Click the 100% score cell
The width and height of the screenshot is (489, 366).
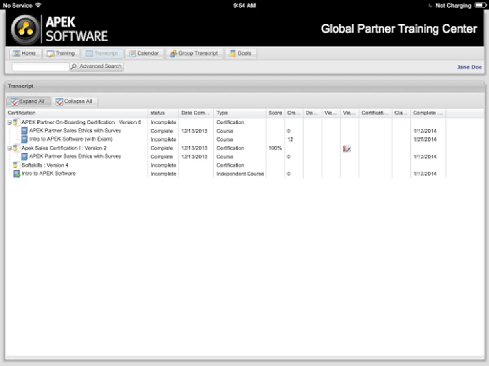click(275, 148)
